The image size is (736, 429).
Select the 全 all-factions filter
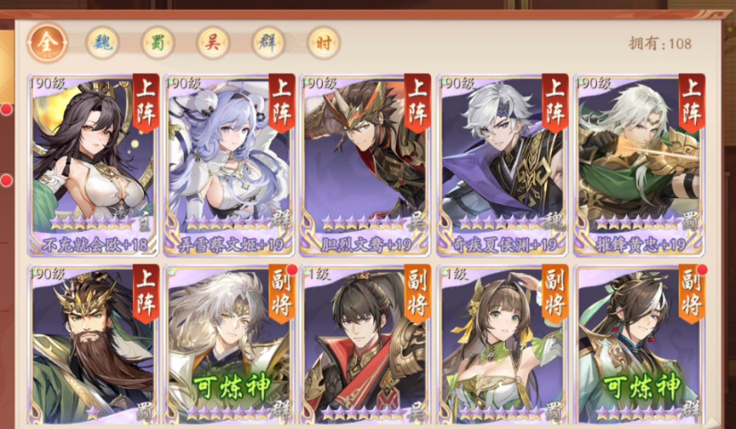pos(47,43)
